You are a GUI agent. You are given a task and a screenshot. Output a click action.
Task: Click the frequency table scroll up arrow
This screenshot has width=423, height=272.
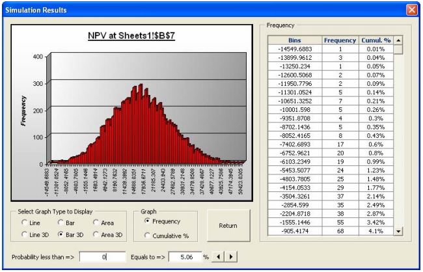[398, 40]
